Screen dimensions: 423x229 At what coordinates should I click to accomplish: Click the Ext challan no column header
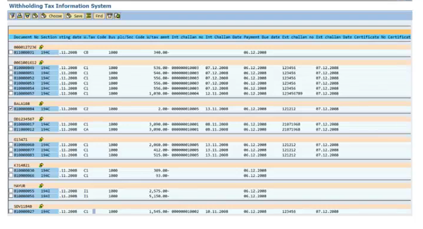click(298, 37)
